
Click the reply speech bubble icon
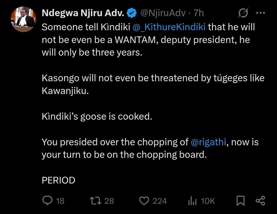[x=48, y=200]
